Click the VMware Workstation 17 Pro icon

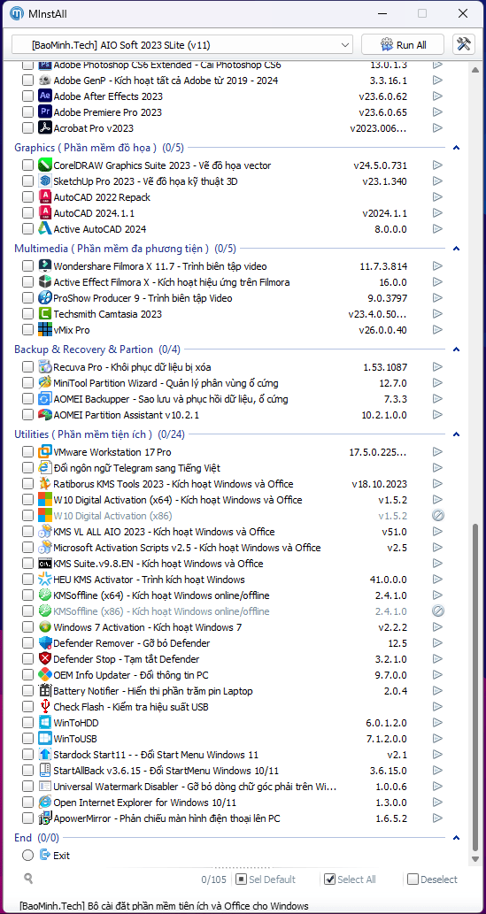[x=45, y=452]
